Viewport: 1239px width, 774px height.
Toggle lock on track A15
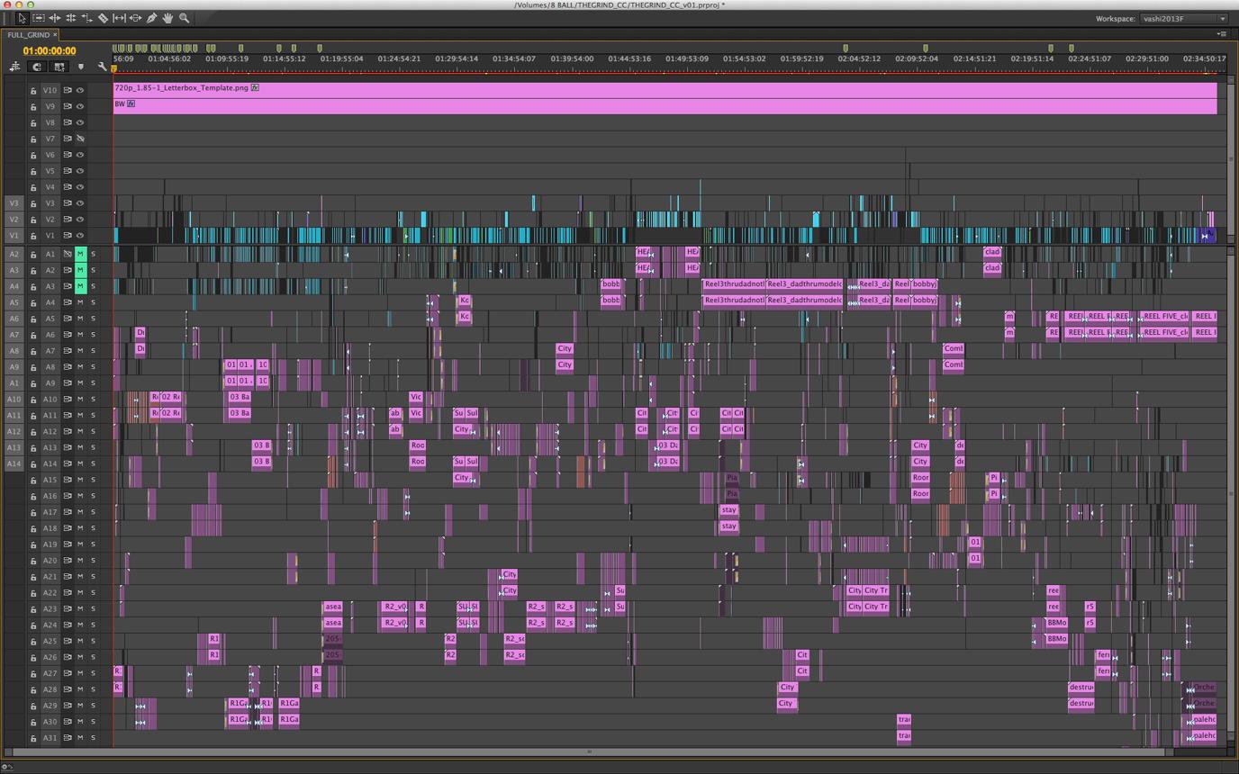33,480
